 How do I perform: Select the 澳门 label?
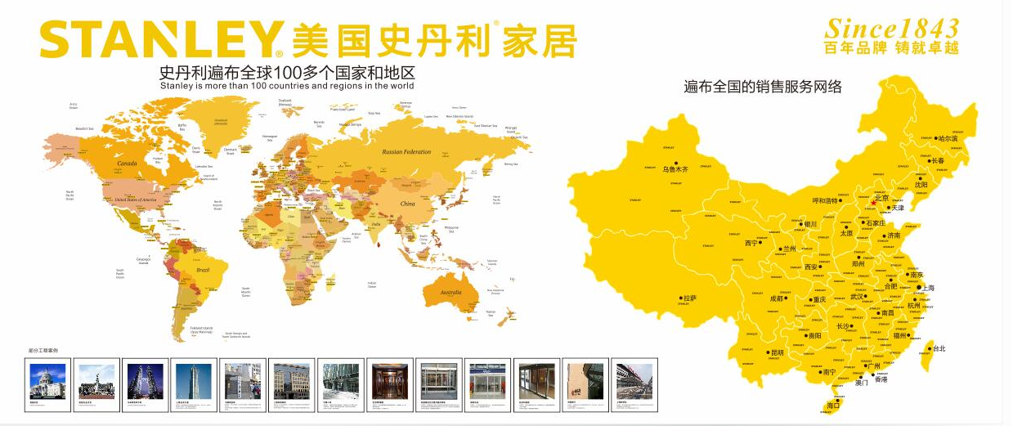pyautogui.click(x=861, y=382)
